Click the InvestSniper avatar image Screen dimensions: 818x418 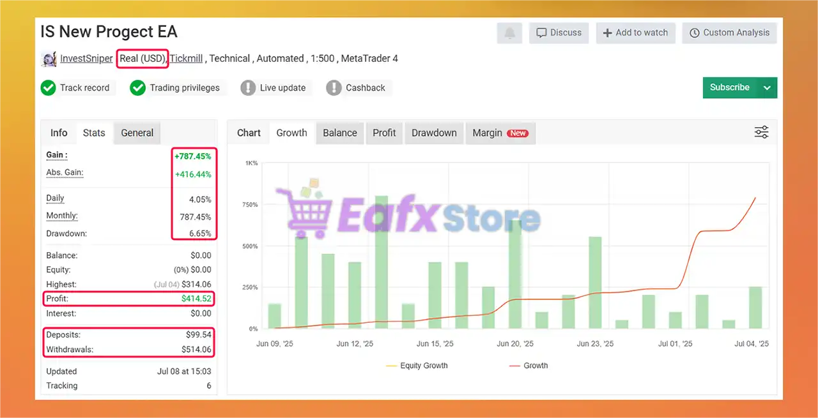pyautogui.click(x=49, y=59)
